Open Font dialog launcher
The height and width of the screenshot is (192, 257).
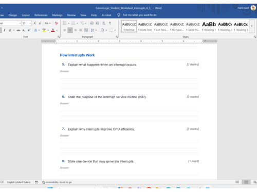(x=59, y=37)
